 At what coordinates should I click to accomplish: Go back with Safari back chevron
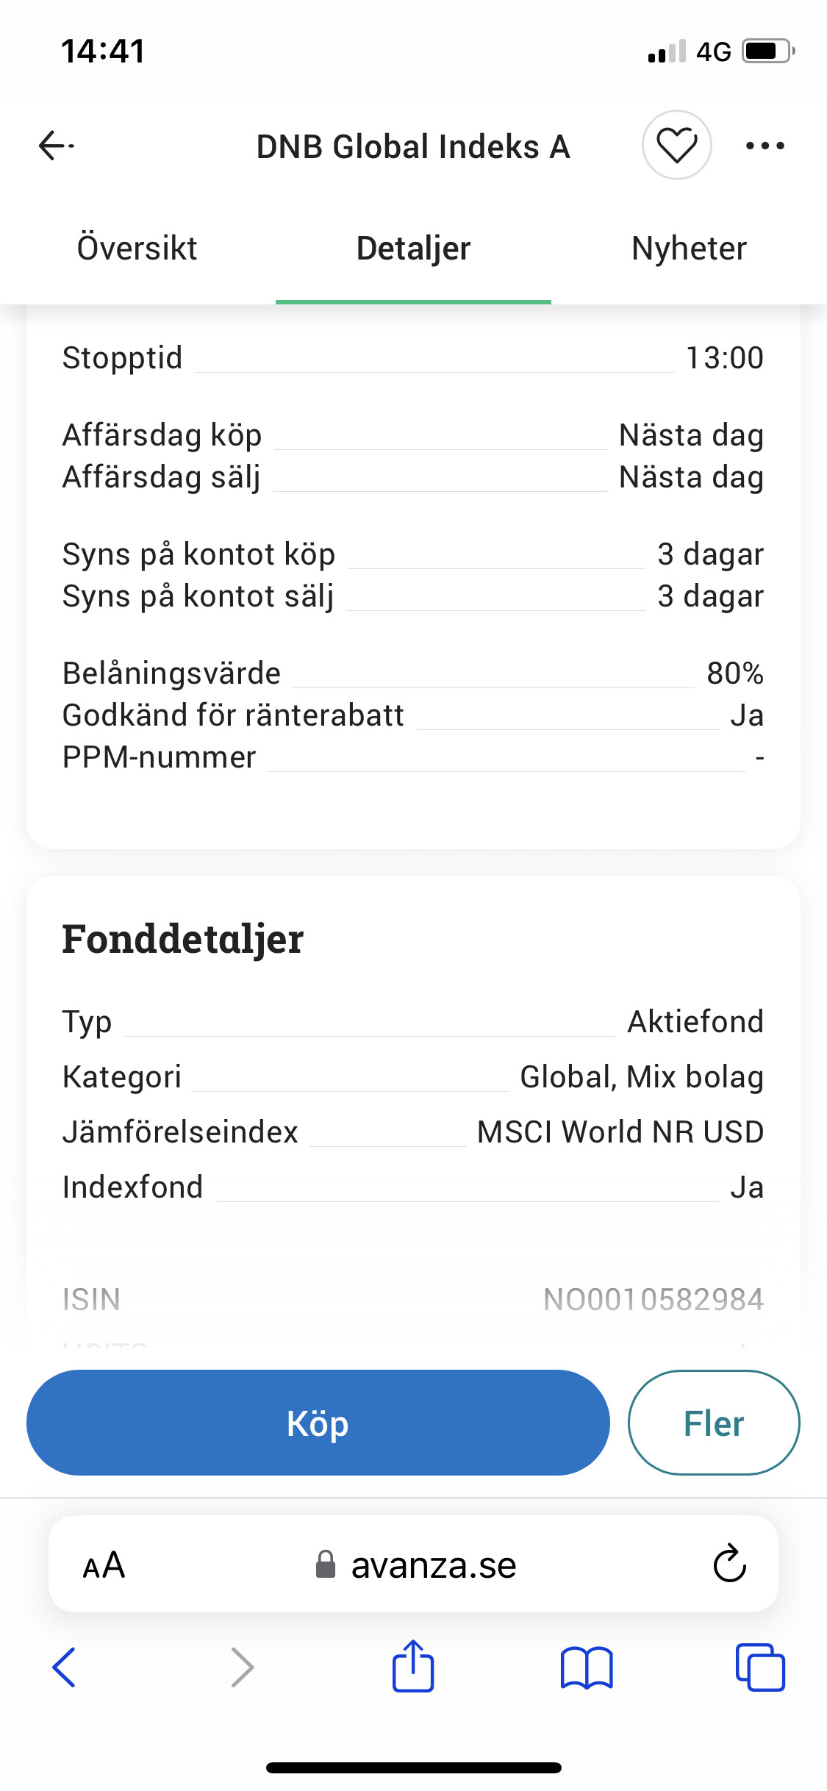tap(65, 1667)
